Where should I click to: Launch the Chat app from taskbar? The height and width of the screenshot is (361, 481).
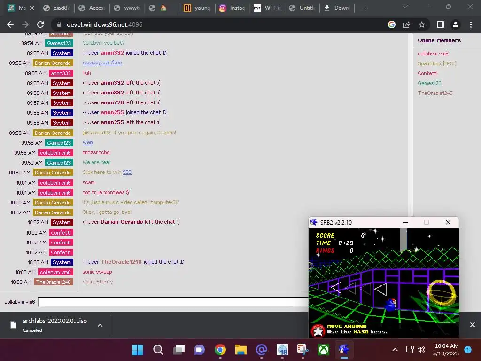click(x=199, y=350)
